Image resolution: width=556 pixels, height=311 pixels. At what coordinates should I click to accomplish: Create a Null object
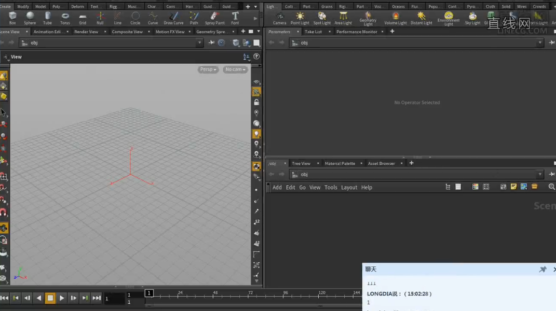coord(100,18)
